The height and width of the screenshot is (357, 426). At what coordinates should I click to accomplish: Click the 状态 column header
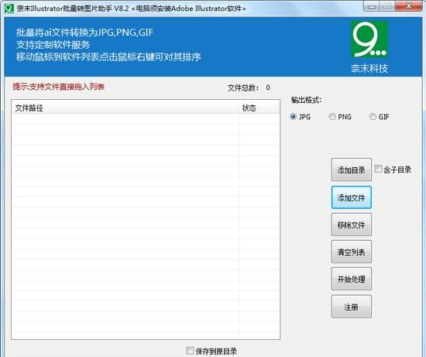click(x=259, y=108)
